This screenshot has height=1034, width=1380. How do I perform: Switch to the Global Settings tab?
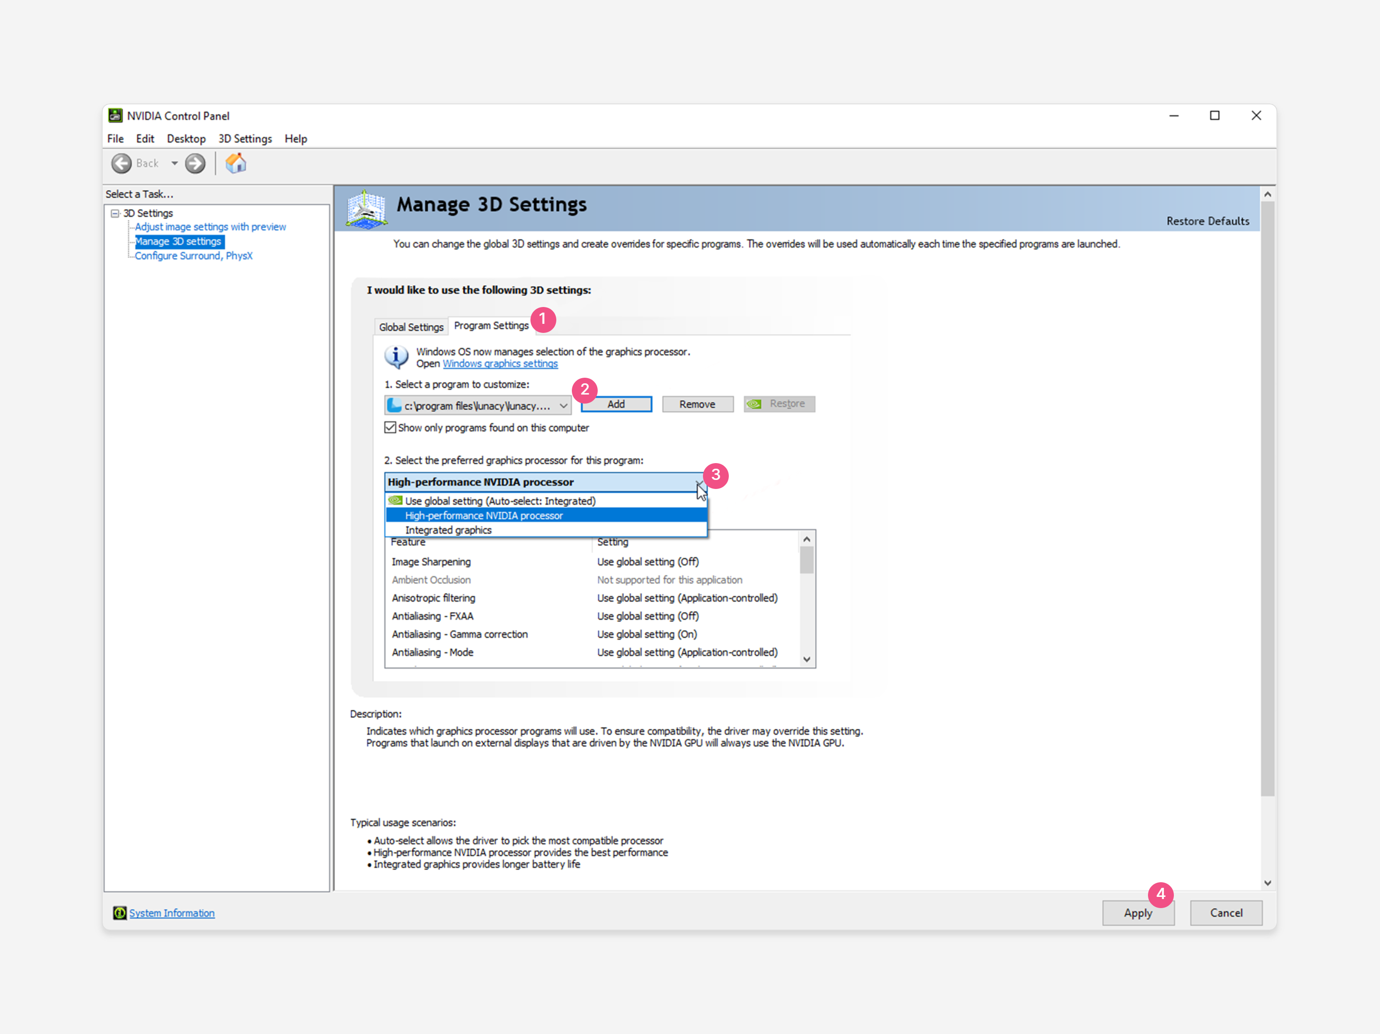point(411,327)
